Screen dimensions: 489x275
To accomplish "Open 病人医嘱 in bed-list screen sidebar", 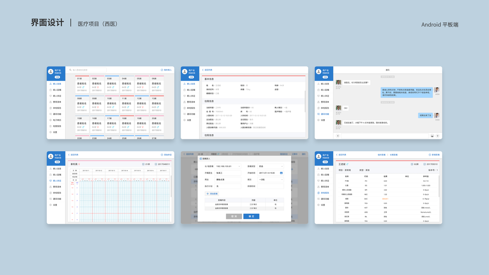I will [56, 90].
